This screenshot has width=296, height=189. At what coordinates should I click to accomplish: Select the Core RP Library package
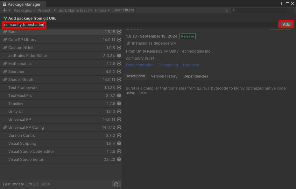[x=61, y=40]
